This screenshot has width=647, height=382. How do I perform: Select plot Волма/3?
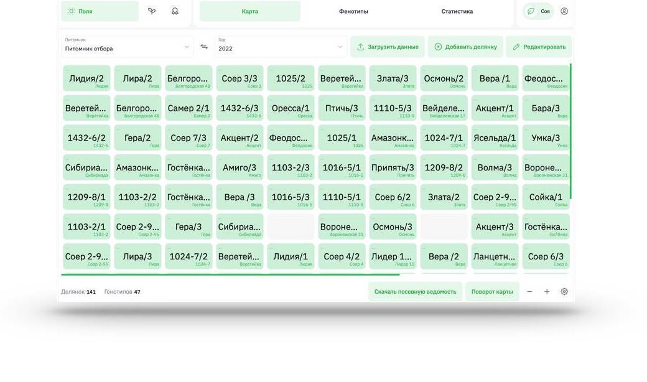[495, 167]
